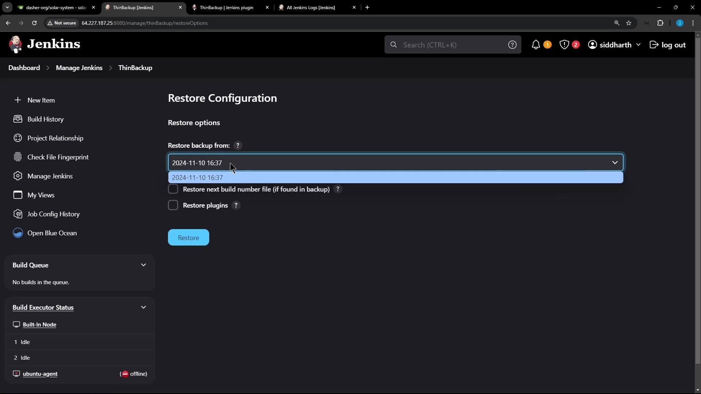Click the Restore button

[x=188, y=237]
